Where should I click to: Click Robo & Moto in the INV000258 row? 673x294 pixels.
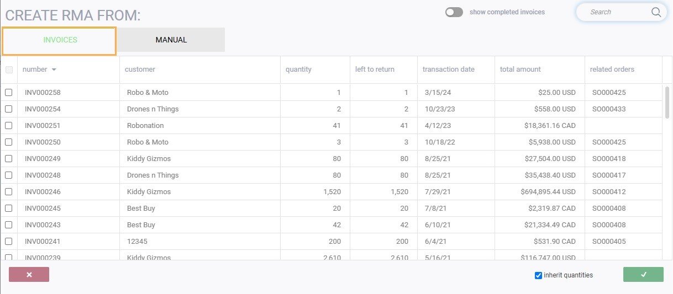tap(148, 93)
